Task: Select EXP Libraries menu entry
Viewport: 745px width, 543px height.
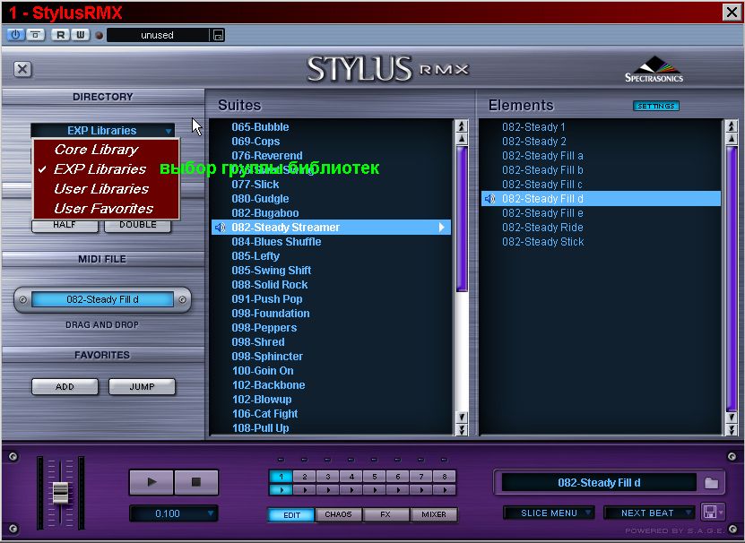Action: coord(100,169)
